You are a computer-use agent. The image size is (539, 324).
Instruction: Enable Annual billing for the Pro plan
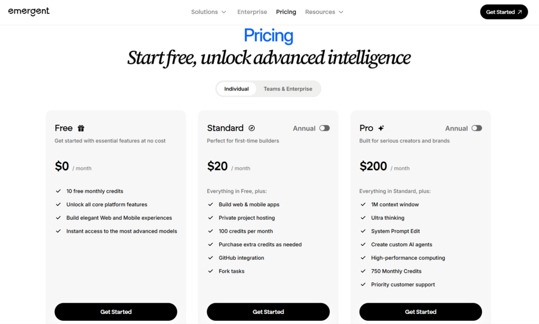pos(477,128)
